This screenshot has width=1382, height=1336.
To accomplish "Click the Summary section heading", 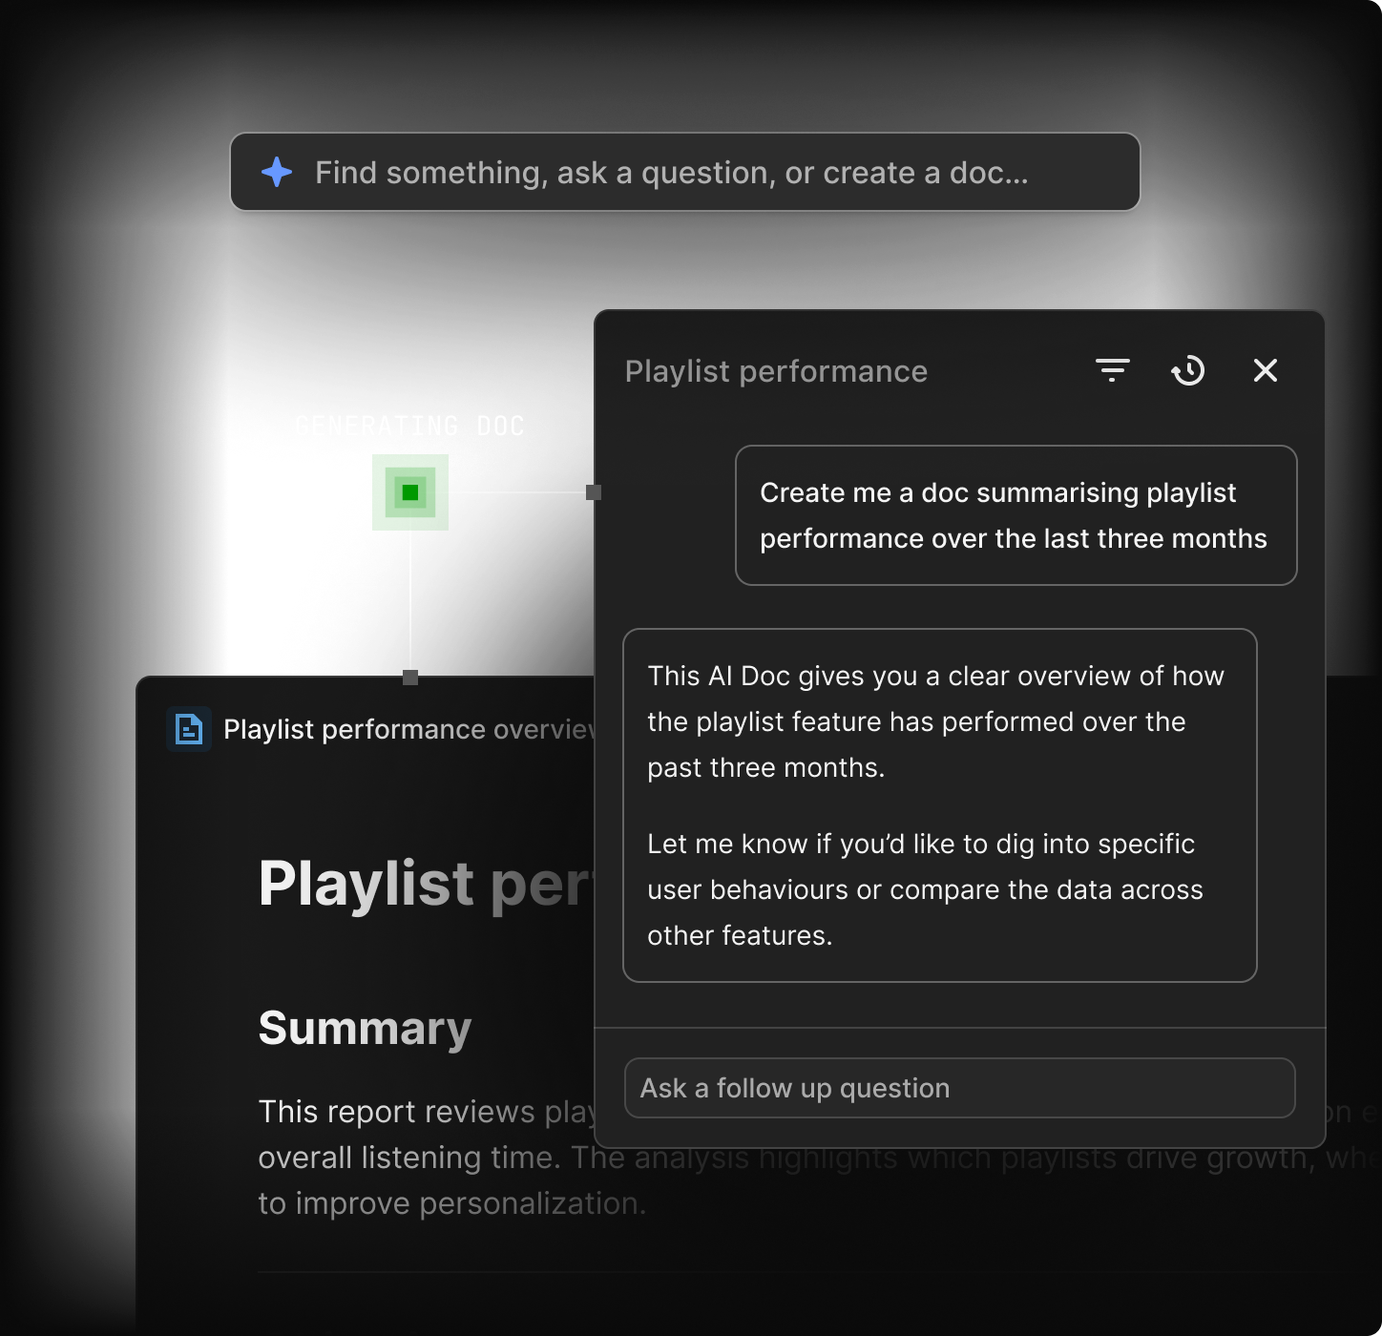I will 365,1029.
